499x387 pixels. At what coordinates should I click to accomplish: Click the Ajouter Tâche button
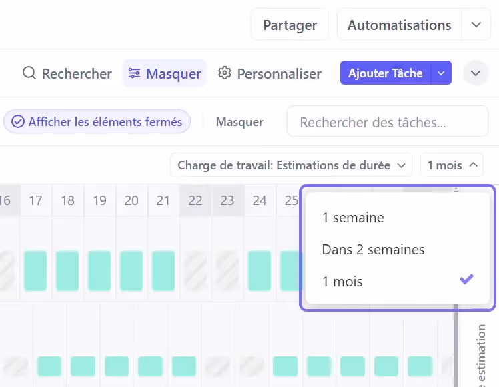point(386,73)
